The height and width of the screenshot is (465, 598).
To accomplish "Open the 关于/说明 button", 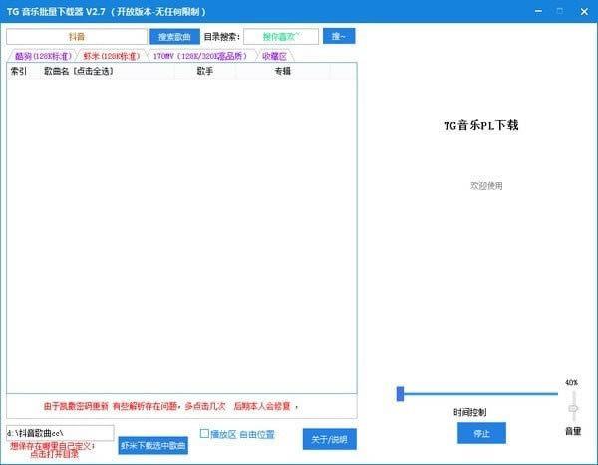I will (x=330, y=439).
